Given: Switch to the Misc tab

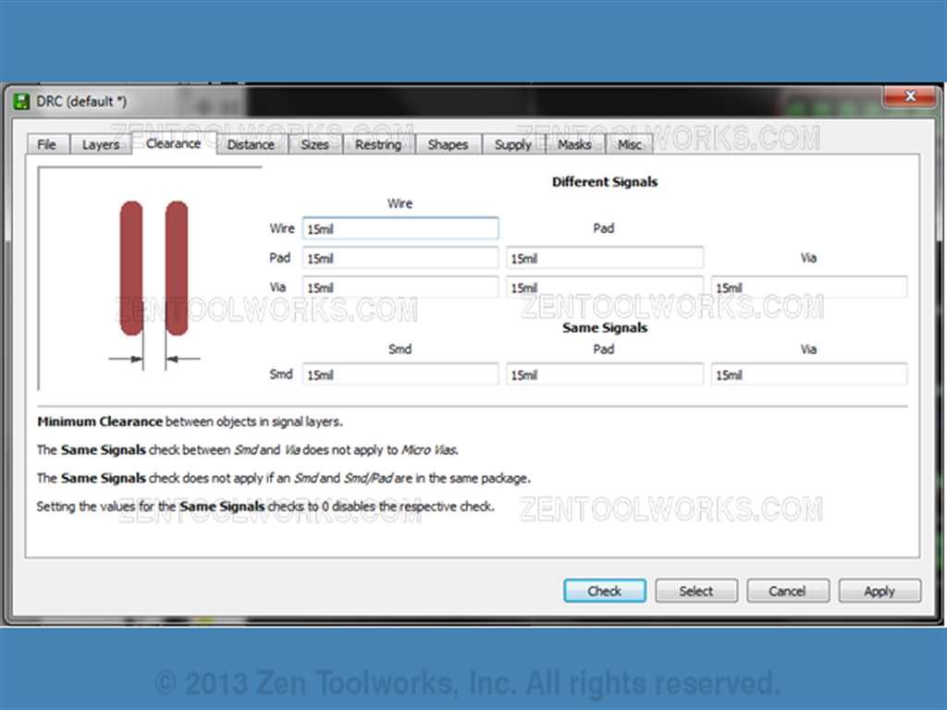Looking at the screenshot, I should tap(629, 144).
